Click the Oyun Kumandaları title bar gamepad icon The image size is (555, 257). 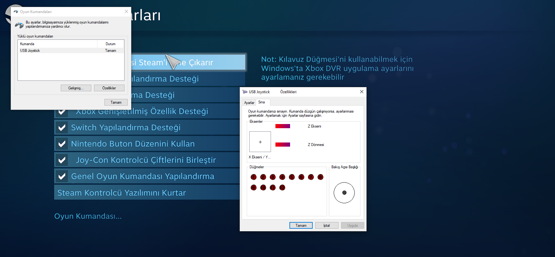(16, 12)
